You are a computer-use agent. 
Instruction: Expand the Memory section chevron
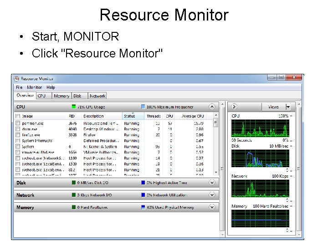pos(212,207)
